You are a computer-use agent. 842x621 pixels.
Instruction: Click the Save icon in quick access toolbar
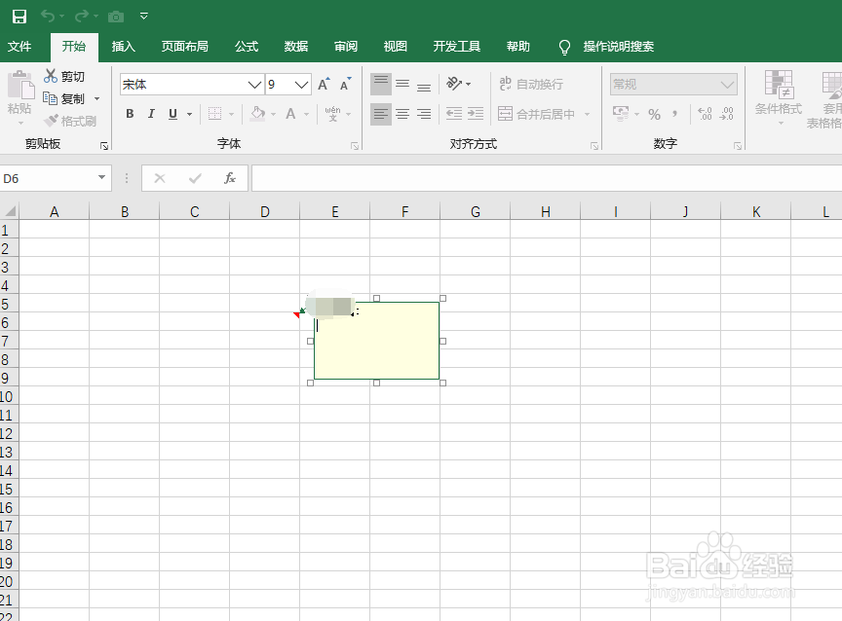coord(19,17)
